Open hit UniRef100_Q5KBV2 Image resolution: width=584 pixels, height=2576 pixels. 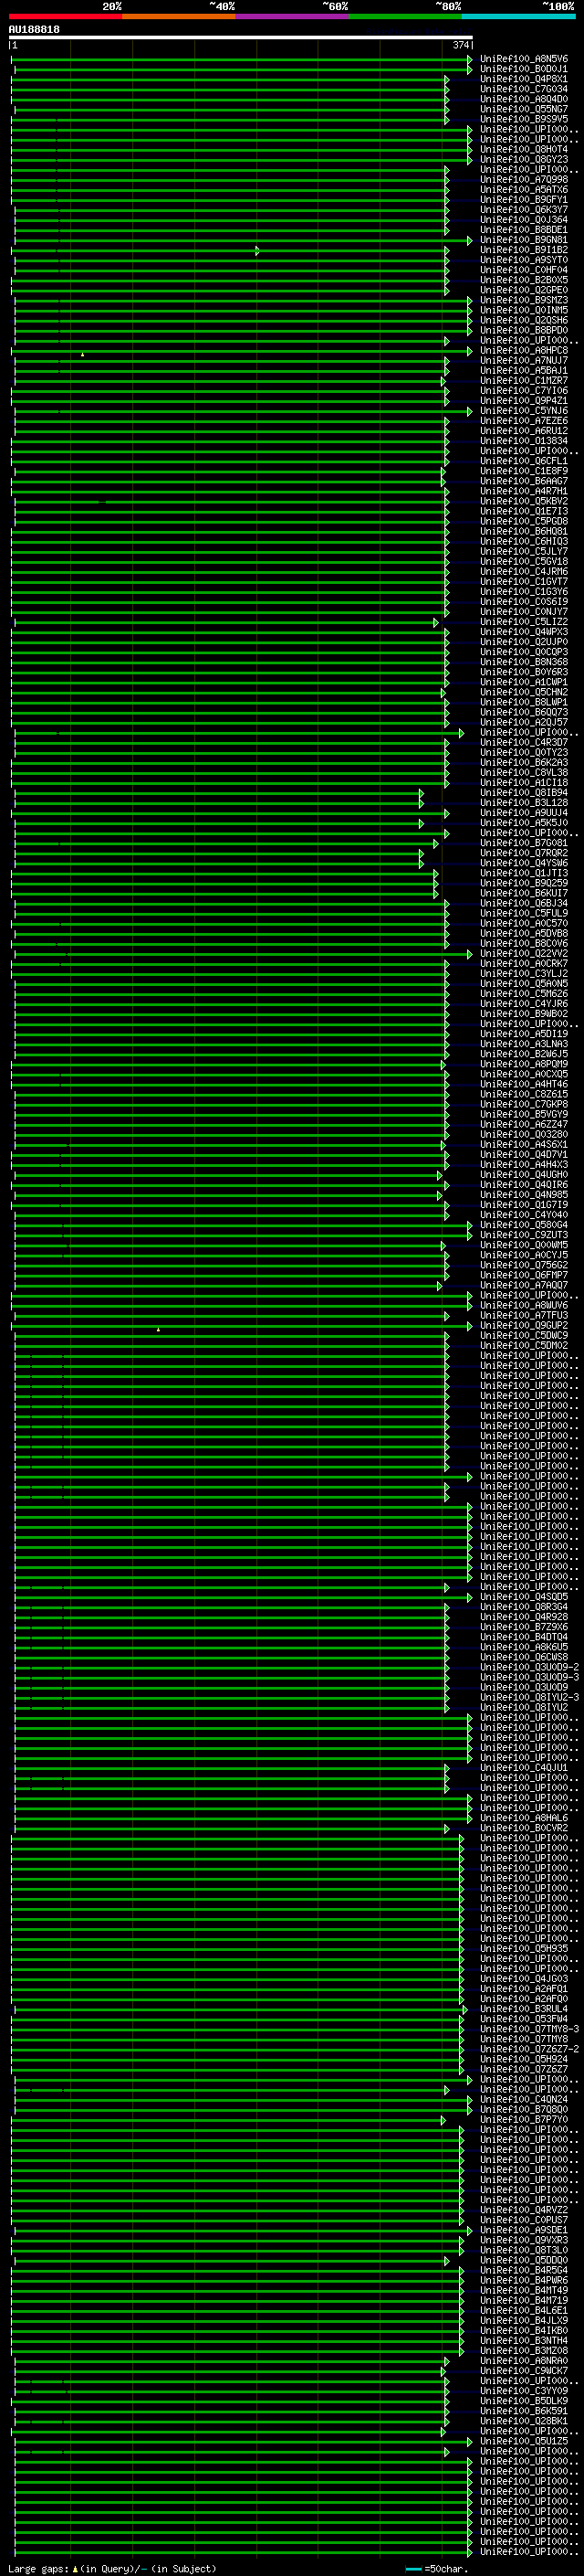[524, 501]
